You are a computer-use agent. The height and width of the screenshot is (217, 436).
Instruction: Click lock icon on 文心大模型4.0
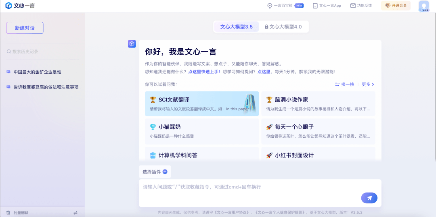pos(266,27)
